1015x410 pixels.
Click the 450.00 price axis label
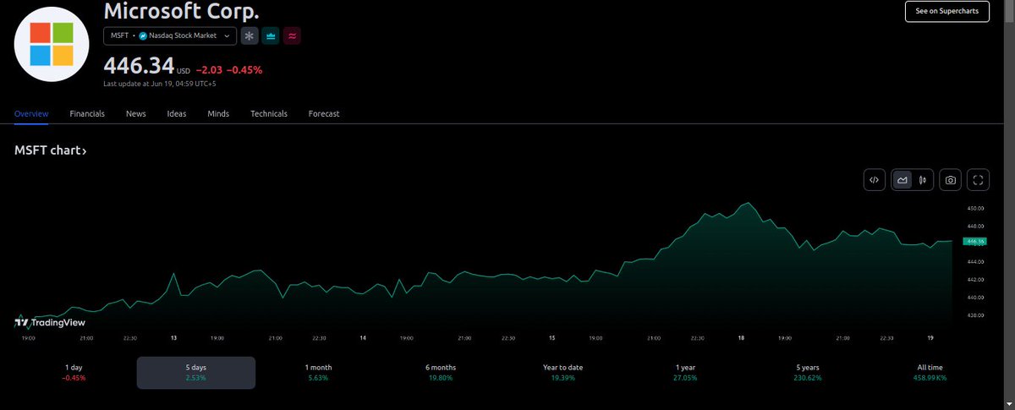point(975,208)
